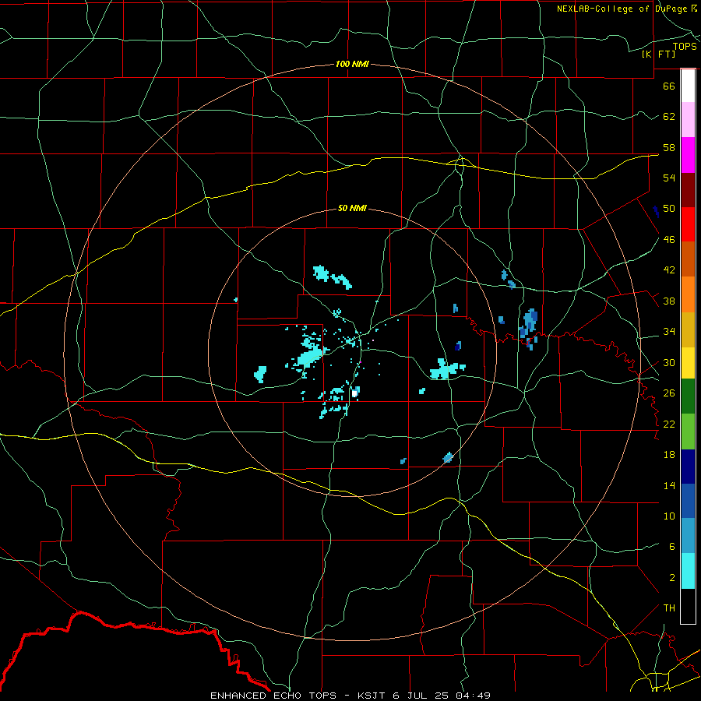Click legend value 50
This screenshot has height=701, width=701.
pyautogui.click(x=669, y=208)
